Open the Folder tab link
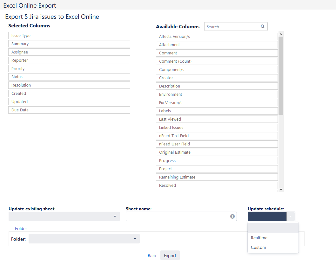 tap(21, 228)
